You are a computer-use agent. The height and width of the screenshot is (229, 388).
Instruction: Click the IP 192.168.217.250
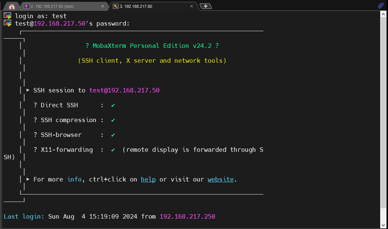click(187, 217)
